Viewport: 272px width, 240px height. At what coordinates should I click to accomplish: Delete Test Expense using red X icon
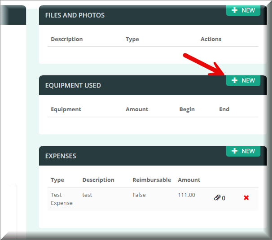coord(246,198)
